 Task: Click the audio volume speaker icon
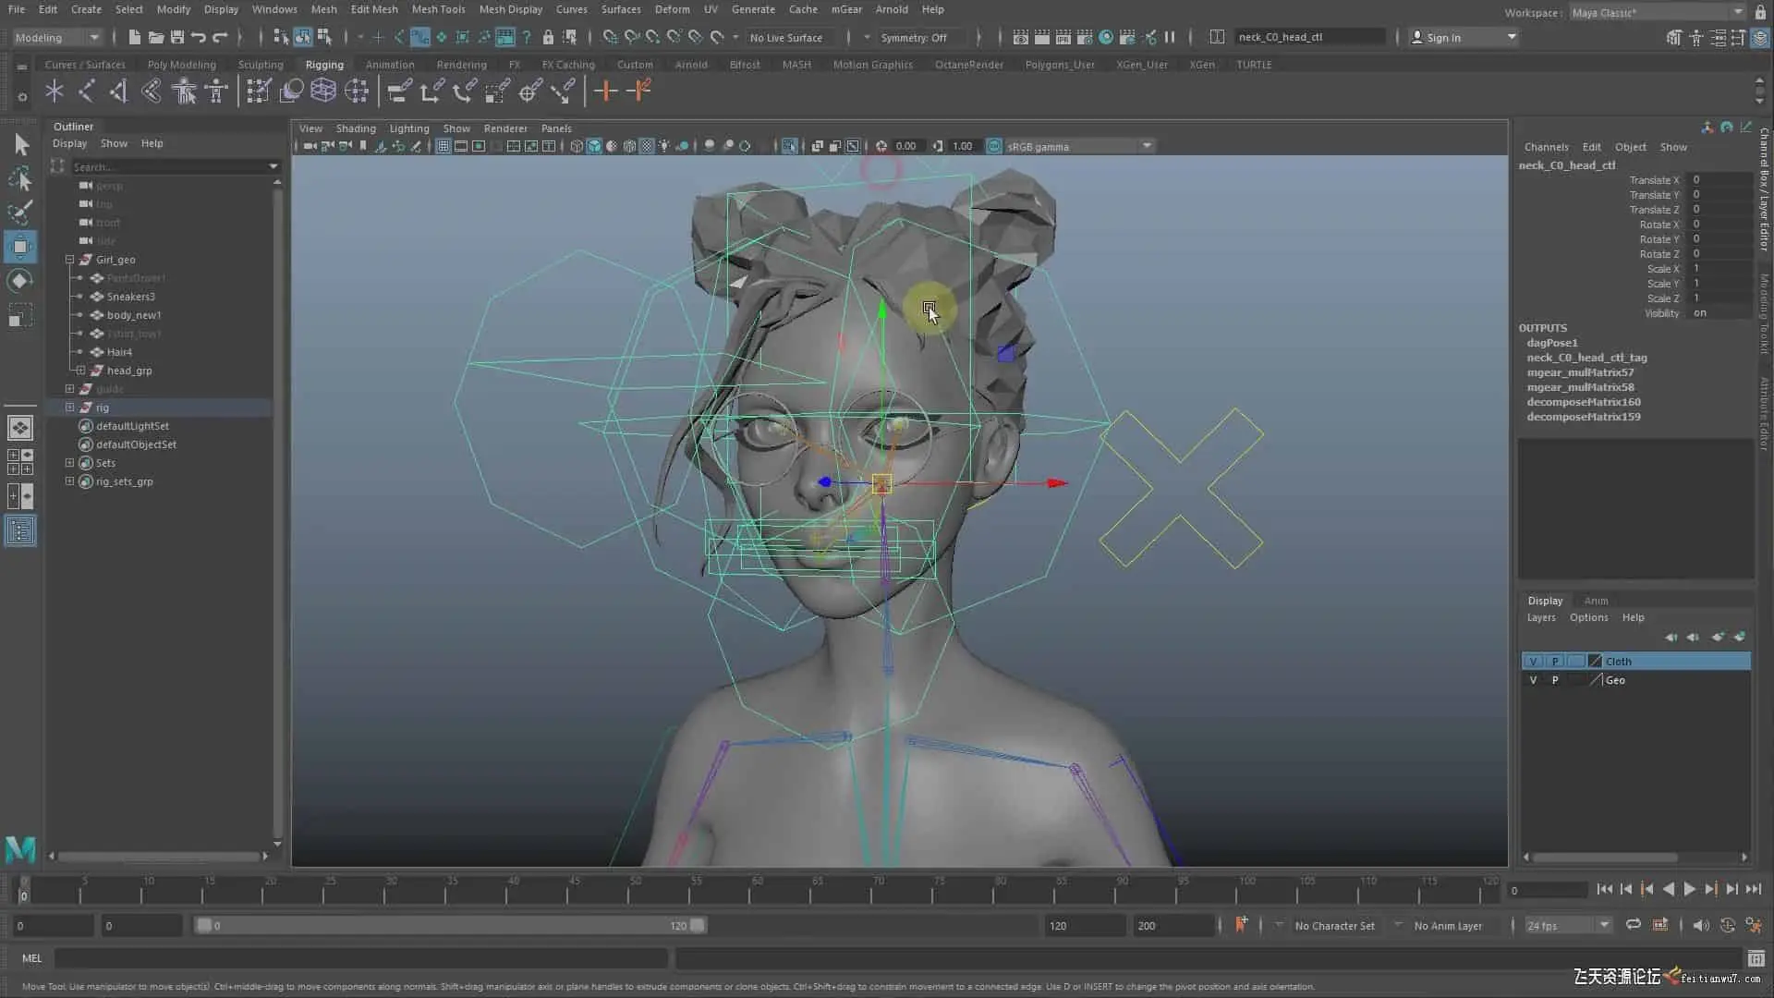(1700, 925)
